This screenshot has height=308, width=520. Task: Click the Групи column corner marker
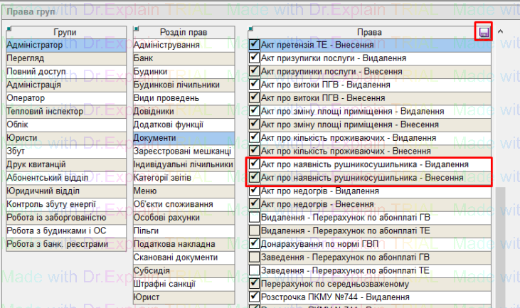[x=9, y=28]
